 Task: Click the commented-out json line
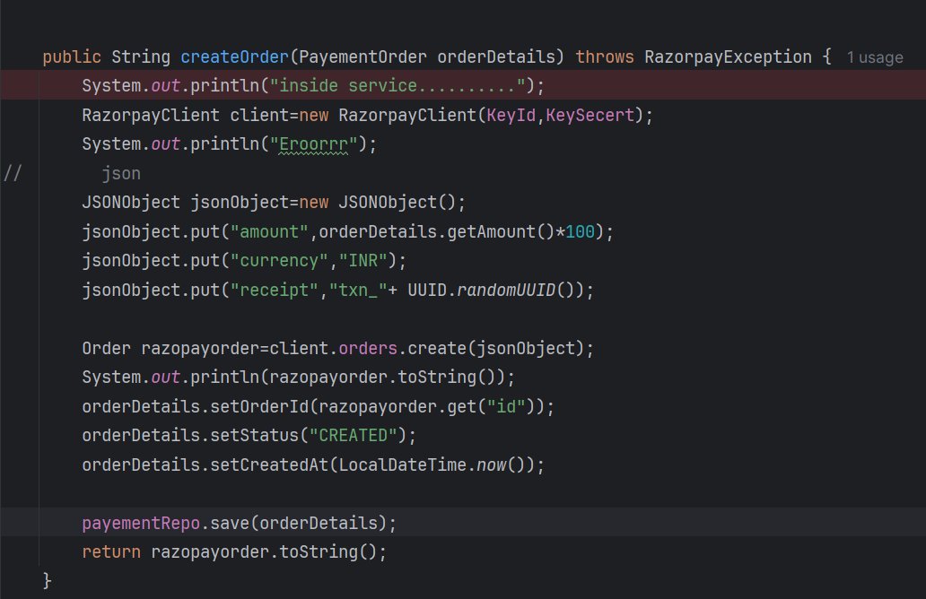click(121, 173)
